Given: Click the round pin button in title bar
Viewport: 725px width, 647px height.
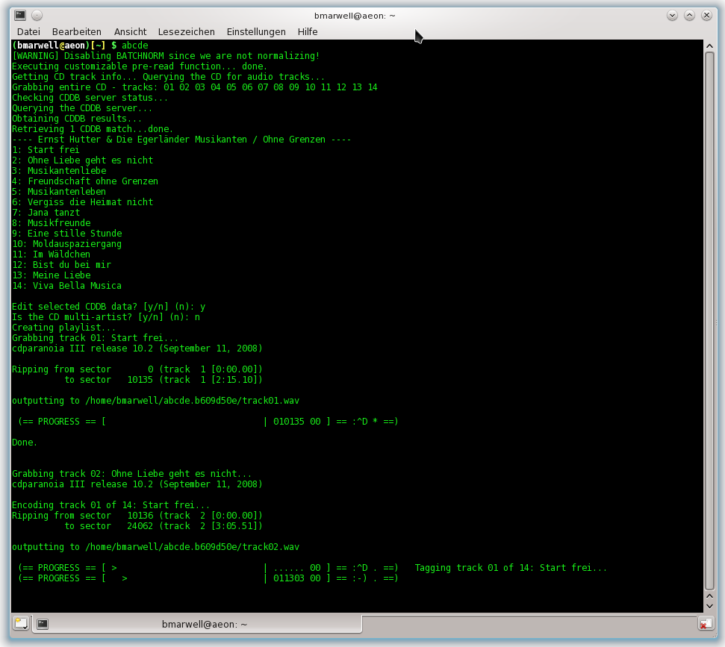Looking at the screenshot, I should tap(37, 16).
